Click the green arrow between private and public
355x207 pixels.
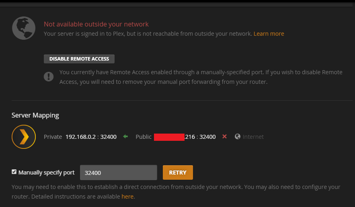click(x=125, y=136)
